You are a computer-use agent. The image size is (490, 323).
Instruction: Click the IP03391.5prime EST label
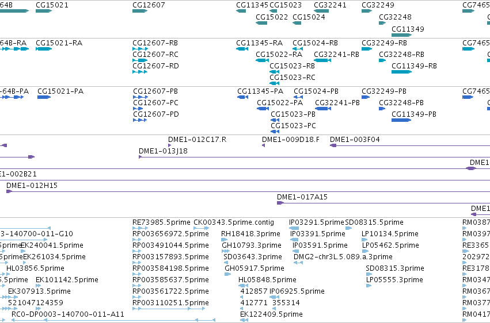point(318,234)
